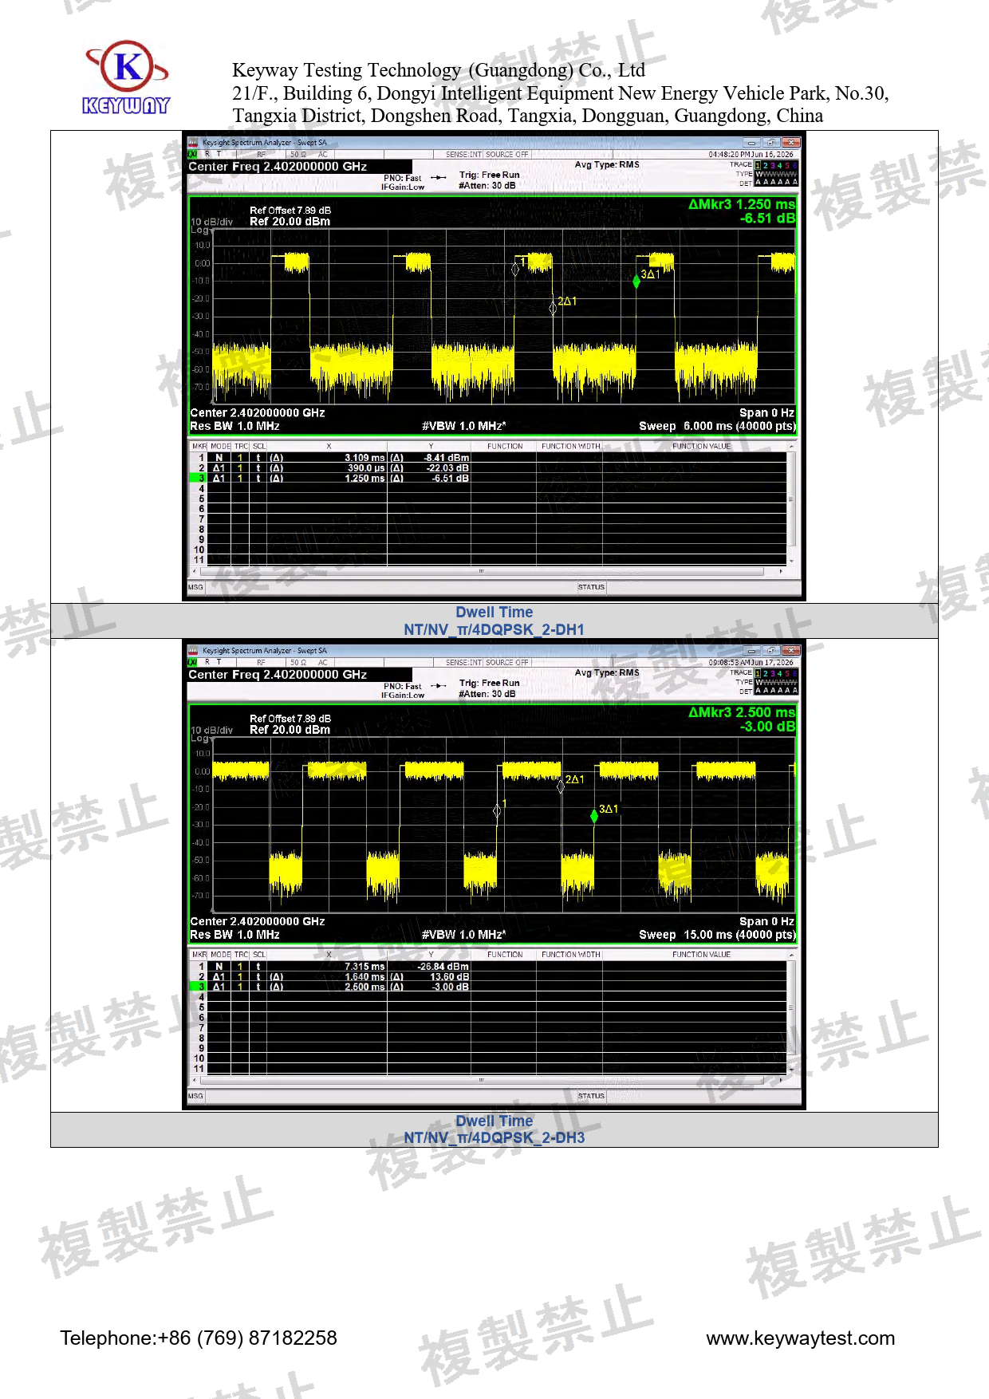Click the Keysight app icon in the DH1 screenshot title bar

pos(192,143)
